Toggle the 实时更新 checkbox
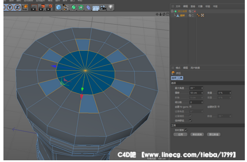 [x=186, y=130]
